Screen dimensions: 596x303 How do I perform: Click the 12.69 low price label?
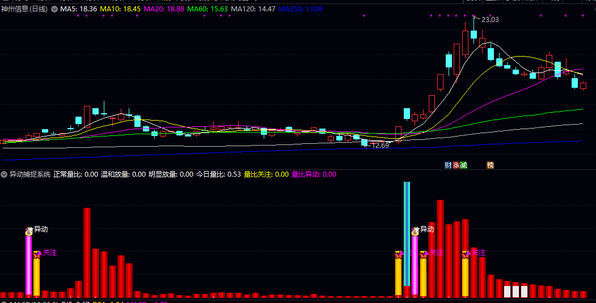click(x=380, y=146)
